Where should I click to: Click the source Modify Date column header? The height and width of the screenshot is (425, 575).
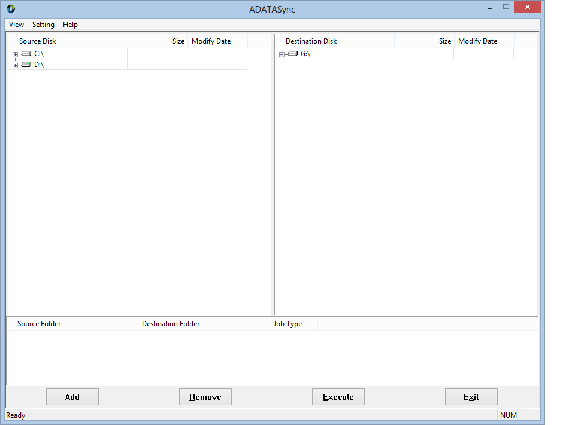(x=217, y=41)
